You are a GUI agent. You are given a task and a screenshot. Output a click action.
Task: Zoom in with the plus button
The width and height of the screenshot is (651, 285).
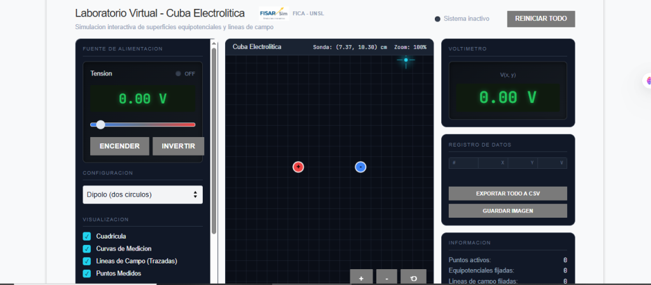[x=361, y=277]
